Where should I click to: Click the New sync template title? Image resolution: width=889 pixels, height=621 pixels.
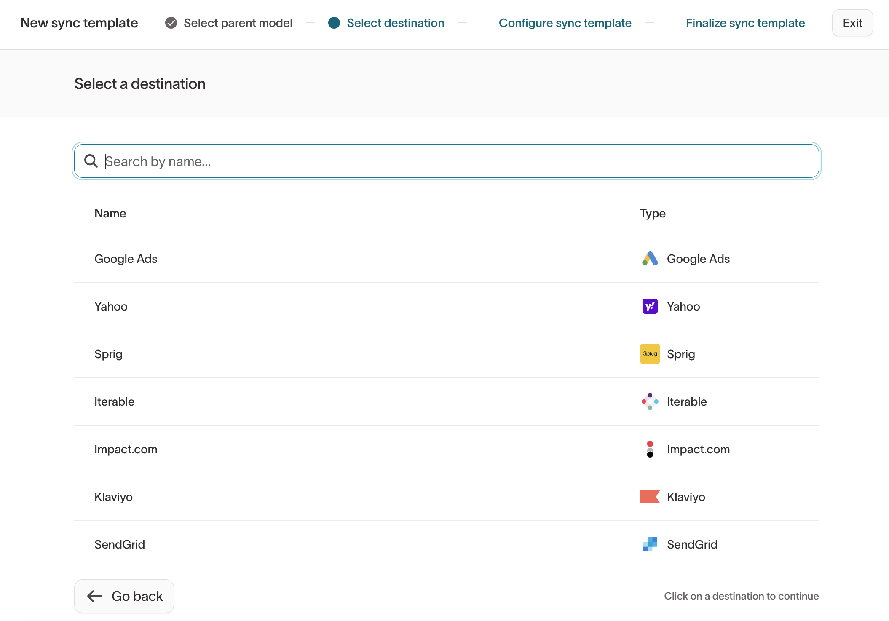79,23
